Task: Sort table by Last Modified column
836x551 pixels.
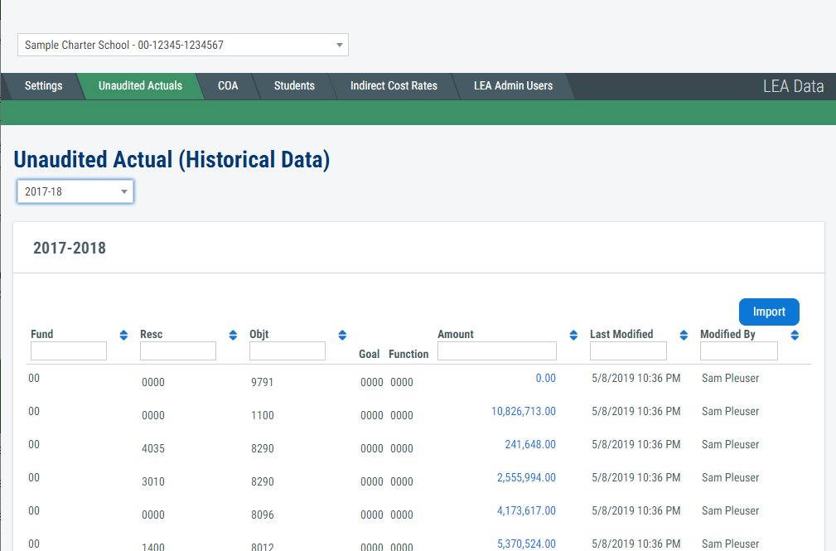Action: click(684, 335)
